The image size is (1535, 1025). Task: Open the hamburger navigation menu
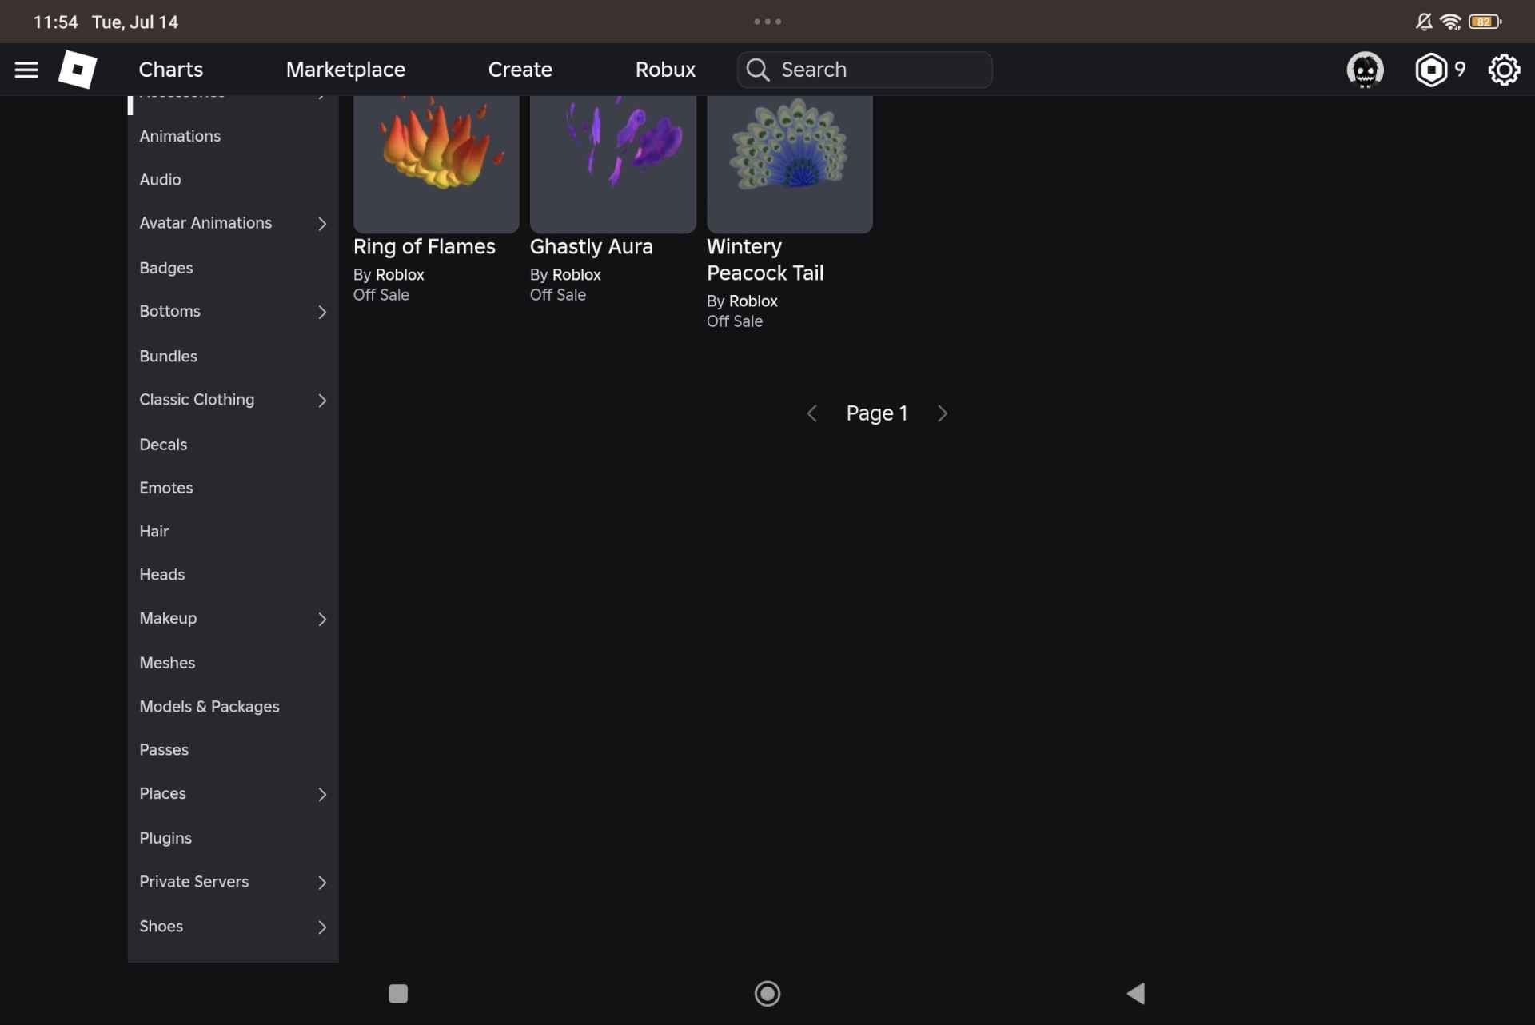26,70
